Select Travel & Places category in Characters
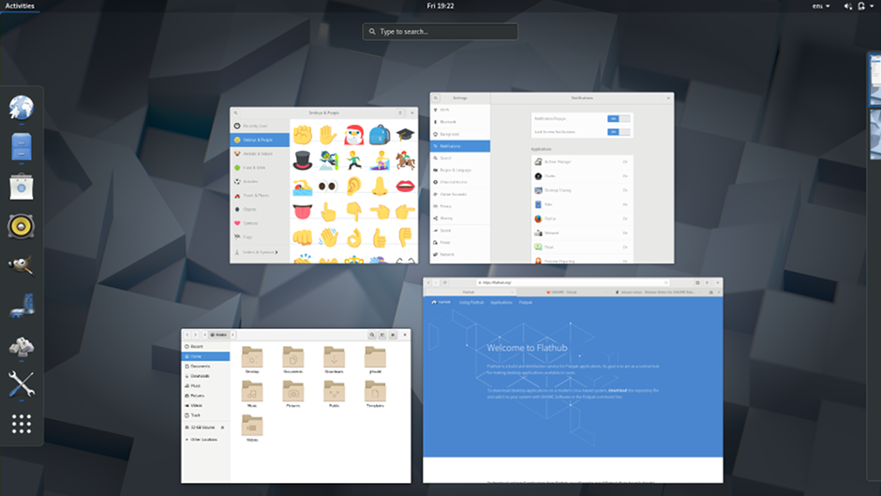This screenshot has width=881, height=496. (260, 196)
